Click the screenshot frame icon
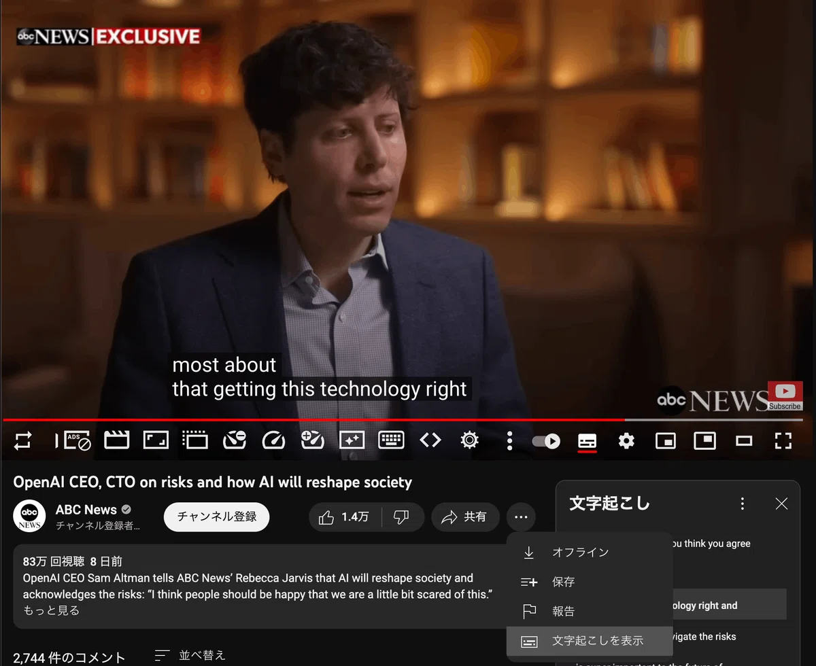 coord(156,440)
